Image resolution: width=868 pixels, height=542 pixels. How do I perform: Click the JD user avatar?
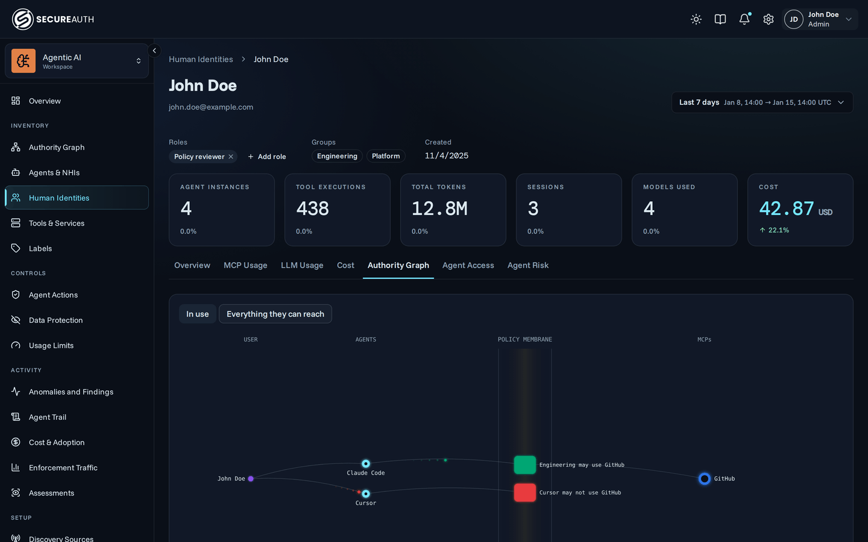(x=794, y=19)
